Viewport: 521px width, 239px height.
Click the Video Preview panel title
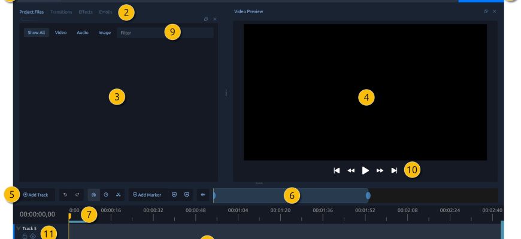249,11
